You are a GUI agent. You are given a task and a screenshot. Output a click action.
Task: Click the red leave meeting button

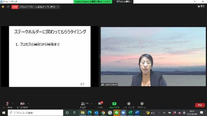pos(200,105)
